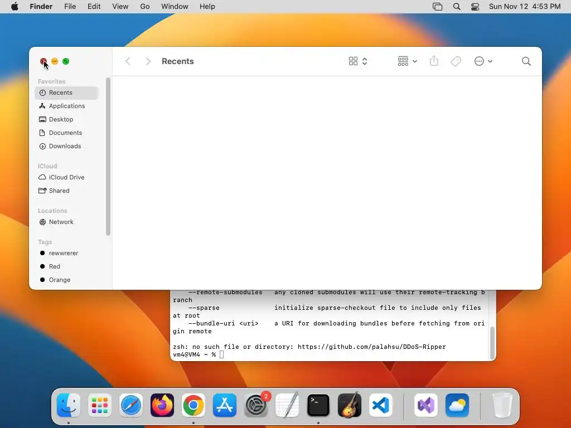
Task: Launch Visual Studio Code from Dock
Action: click(x=381, y=405)
